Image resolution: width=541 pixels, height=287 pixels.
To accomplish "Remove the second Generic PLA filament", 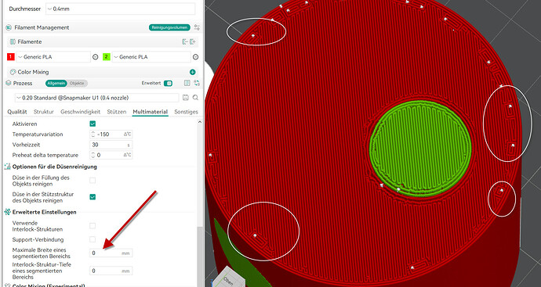I will coord(196,57).
